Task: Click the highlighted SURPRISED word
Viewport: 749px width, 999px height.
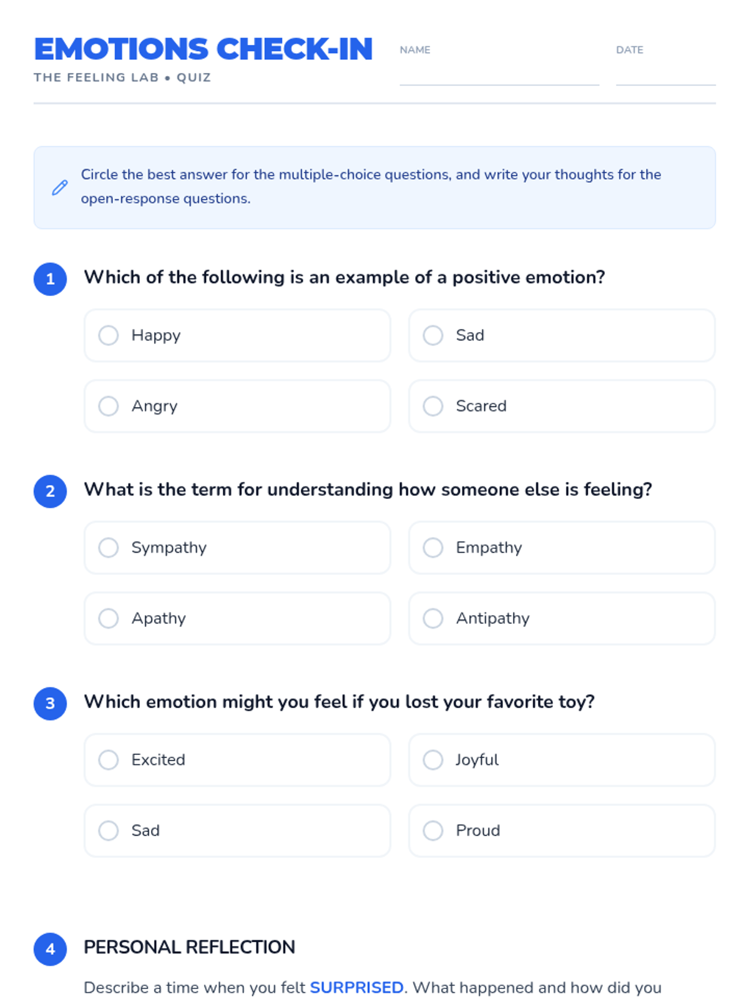Action: coord(356,988)
